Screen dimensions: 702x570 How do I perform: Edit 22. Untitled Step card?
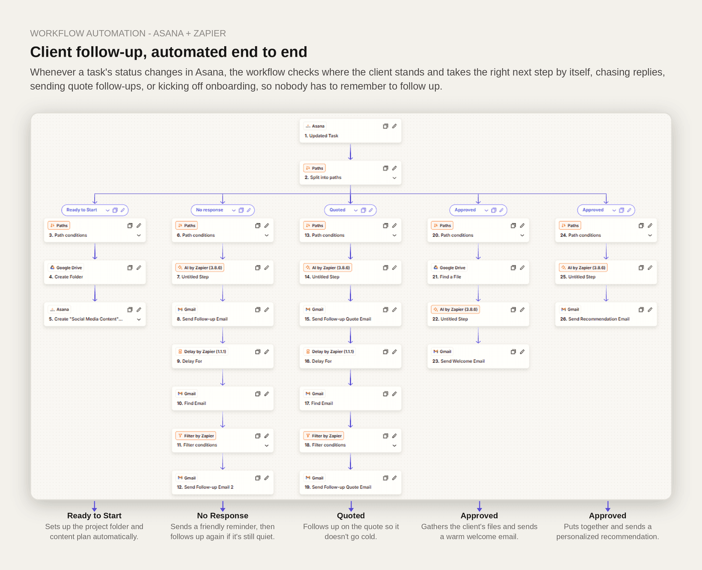[x=522, y=310]
